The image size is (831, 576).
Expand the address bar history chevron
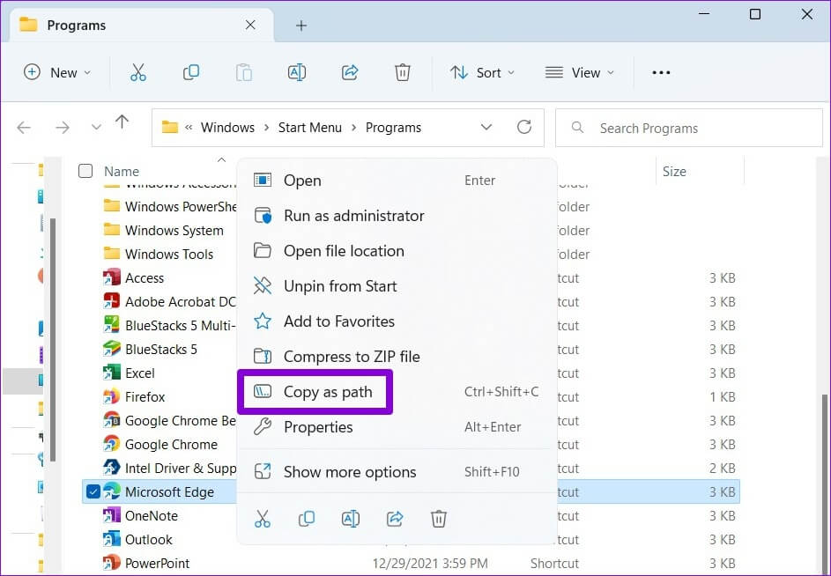[486, 128]
